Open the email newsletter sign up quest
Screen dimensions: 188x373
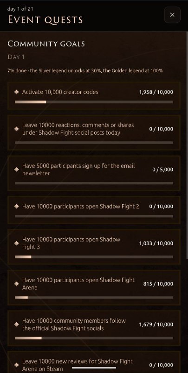(x=94, y=173)
